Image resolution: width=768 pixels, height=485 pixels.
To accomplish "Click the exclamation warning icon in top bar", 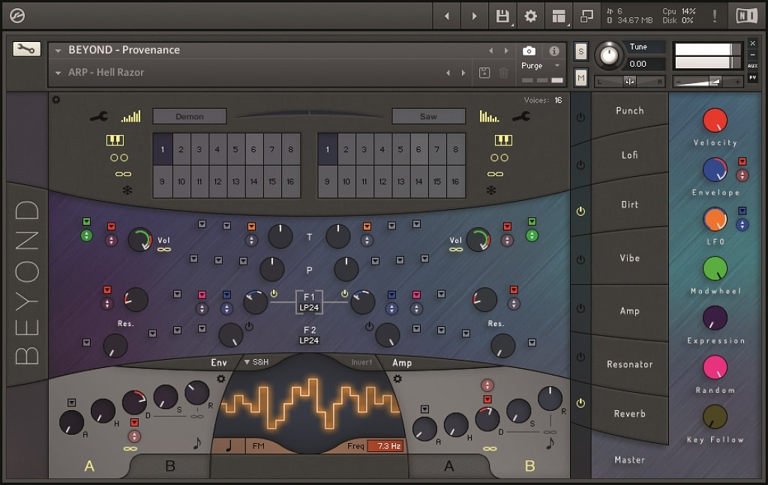I will [x=715, y=16].
